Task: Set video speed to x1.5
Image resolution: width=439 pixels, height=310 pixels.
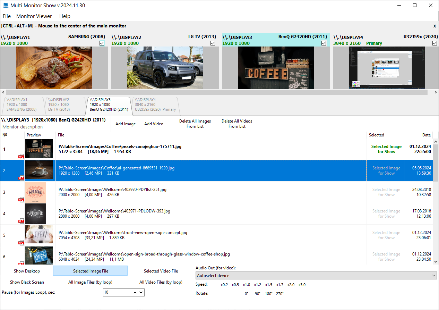Action: [268, 285]
